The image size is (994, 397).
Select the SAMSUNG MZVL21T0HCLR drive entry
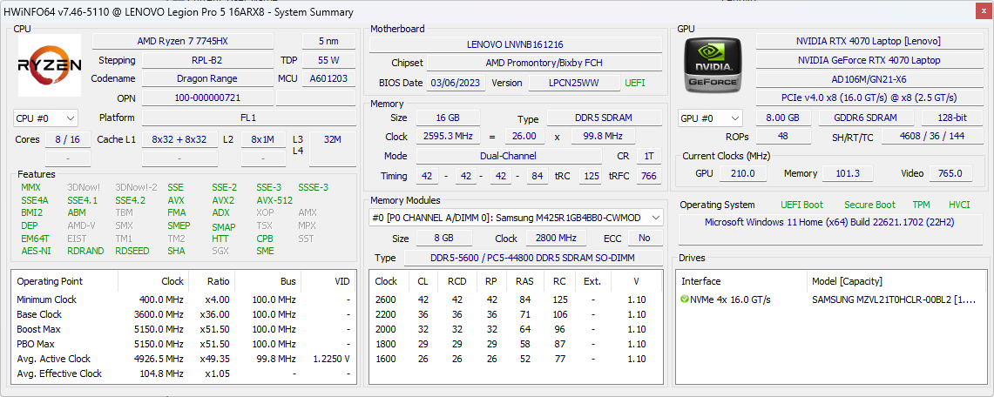[895, 299]
